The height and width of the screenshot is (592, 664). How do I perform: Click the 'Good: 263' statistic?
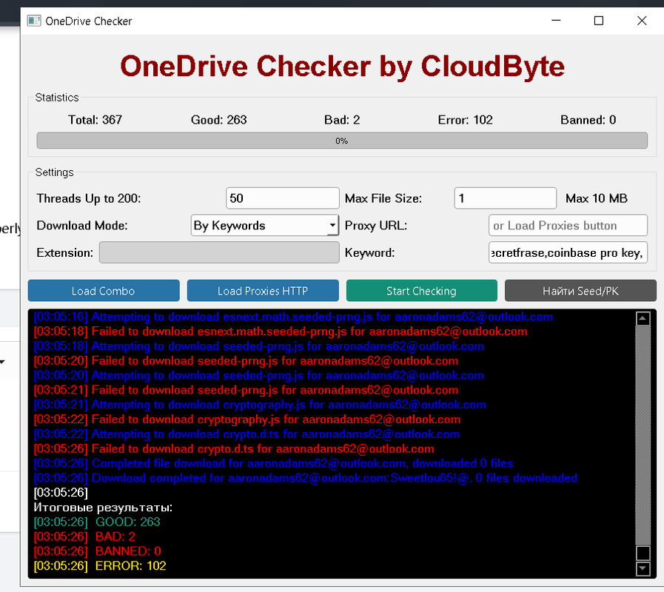point(219,120)
